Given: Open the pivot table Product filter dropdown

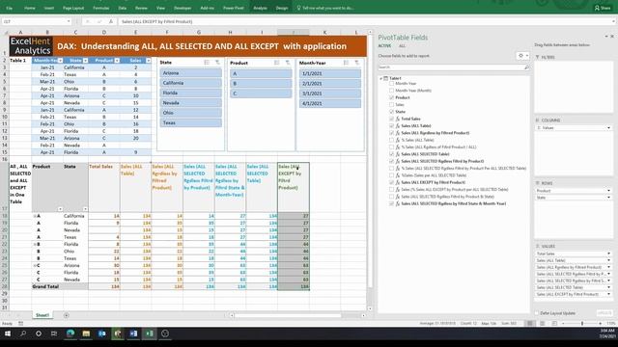Looking at the screenshot, I should tap(60, 209).
